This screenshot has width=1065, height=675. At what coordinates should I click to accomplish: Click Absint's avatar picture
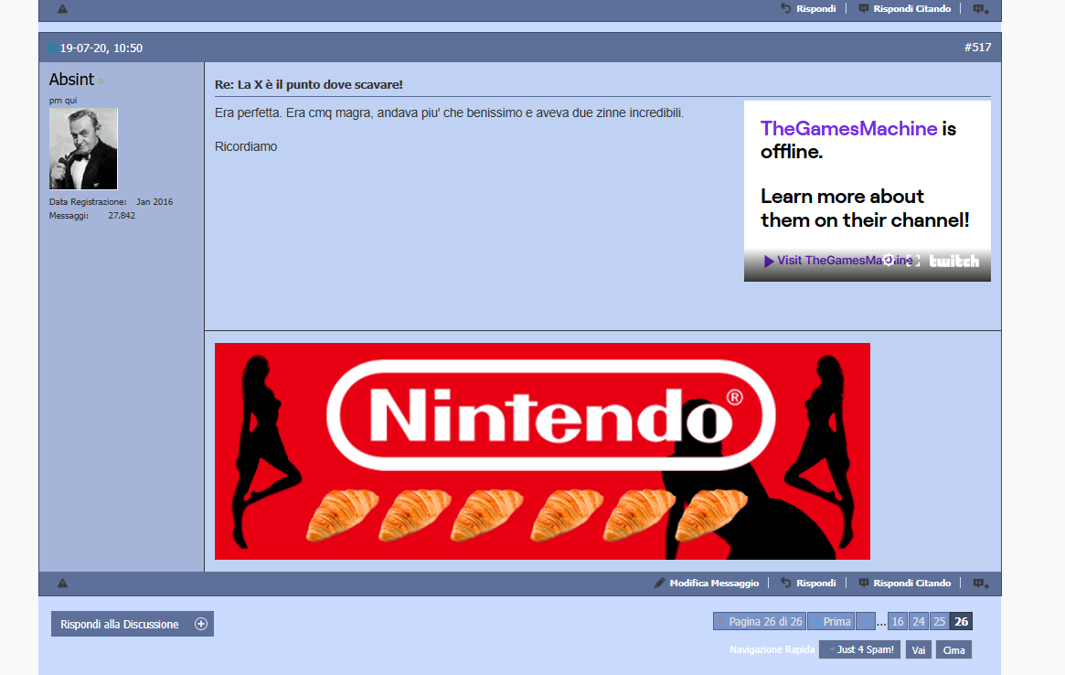click(83, 149)
